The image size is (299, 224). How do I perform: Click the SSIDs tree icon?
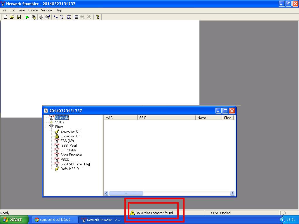tap(51, 122)
